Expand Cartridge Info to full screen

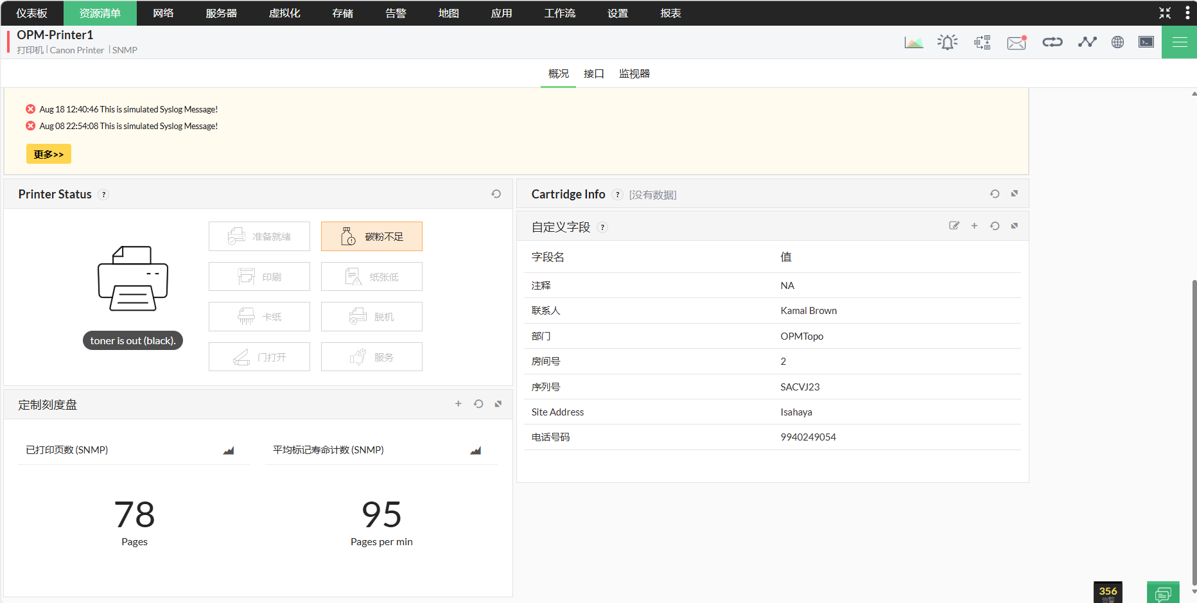coord(1015,193)
